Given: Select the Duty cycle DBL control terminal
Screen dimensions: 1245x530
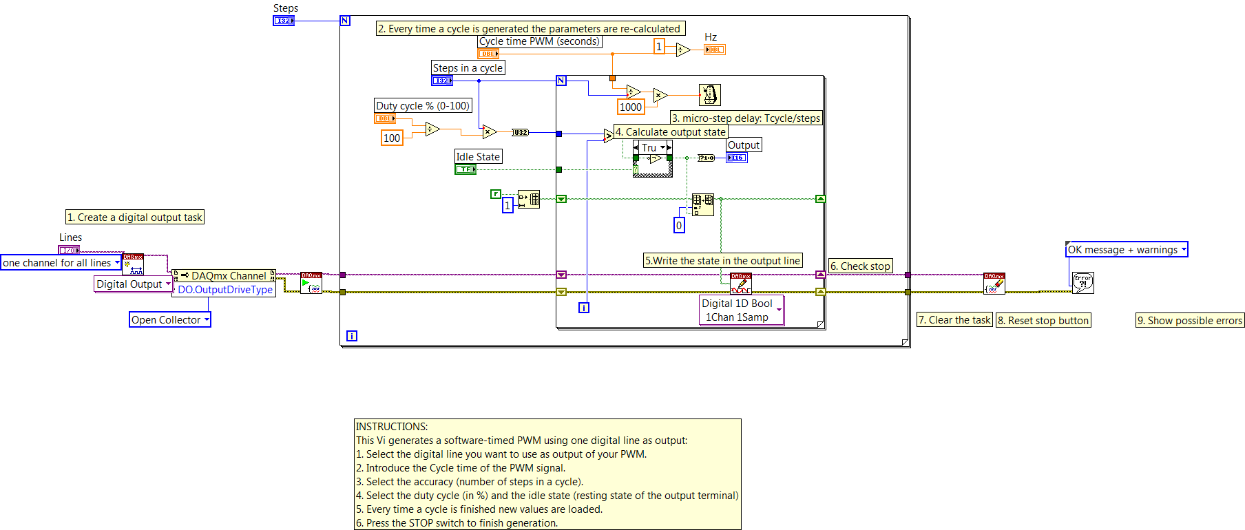Looking at the screenshot, I should [385, 118].
